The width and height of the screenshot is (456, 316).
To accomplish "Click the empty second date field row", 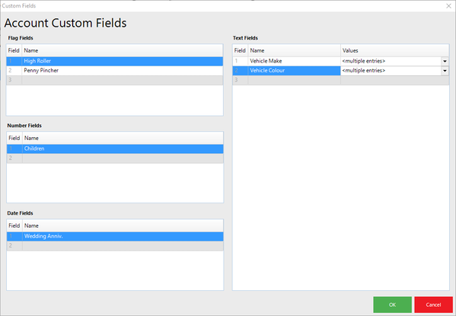I will click(x=115, y=246).
